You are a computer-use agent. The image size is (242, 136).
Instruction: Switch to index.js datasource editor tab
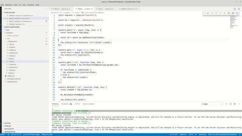coord(61,9)
